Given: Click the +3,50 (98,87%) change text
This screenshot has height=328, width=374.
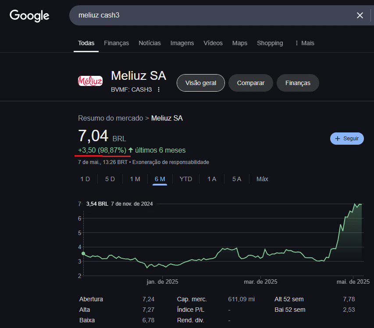Looking at the screenshot, I should pos(102,150).
